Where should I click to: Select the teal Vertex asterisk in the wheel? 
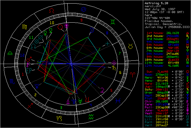[107, 44]
